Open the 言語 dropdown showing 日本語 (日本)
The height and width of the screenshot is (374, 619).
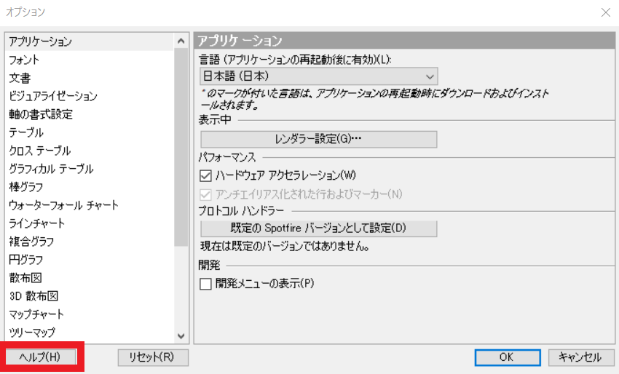click(319, 76)
